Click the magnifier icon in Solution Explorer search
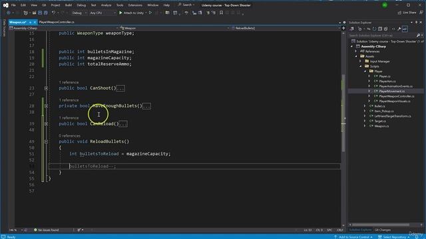Viewport: 426px width, 239px height. 419,35
